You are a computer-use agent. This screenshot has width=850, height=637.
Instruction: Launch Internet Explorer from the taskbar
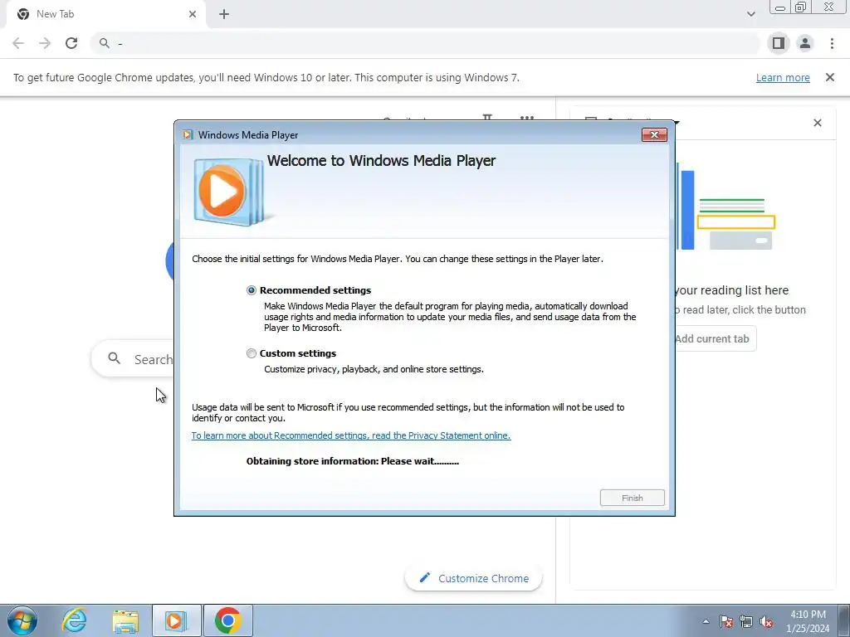(74, 620)
